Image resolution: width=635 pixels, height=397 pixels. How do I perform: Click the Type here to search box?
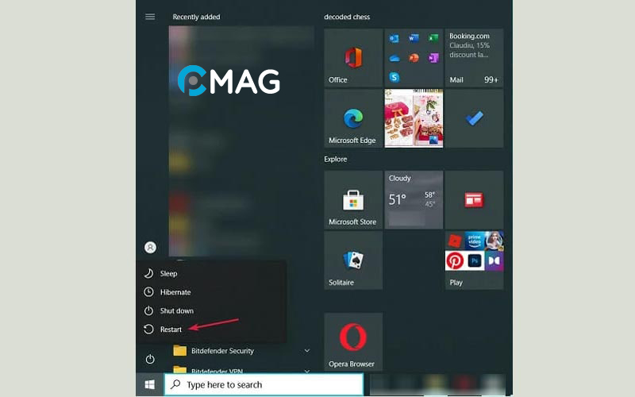point(264,384)
